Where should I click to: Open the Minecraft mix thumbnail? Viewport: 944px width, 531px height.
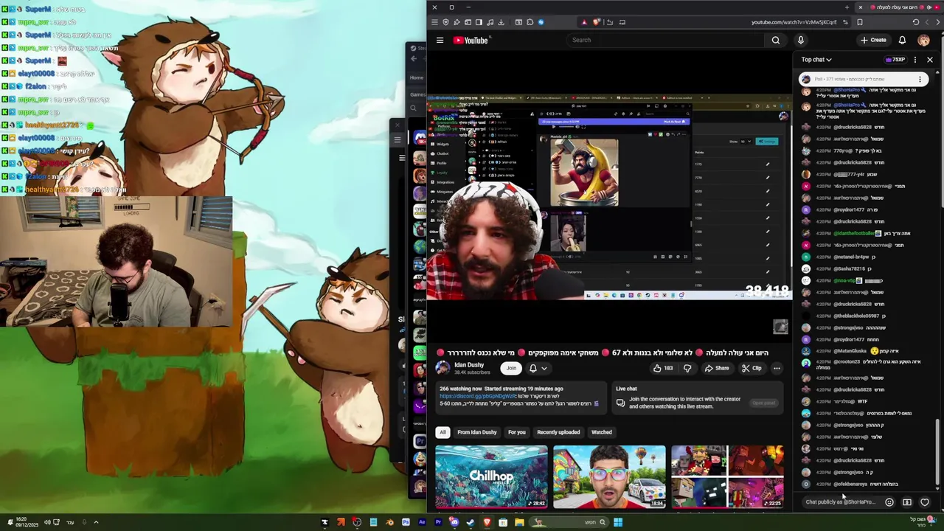[727, 476]
